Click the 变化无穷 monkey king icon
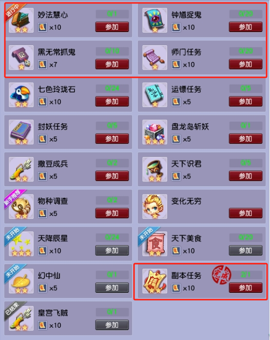Image resolution: width=270 pixels, height=340 pixels. click(154, 207)
